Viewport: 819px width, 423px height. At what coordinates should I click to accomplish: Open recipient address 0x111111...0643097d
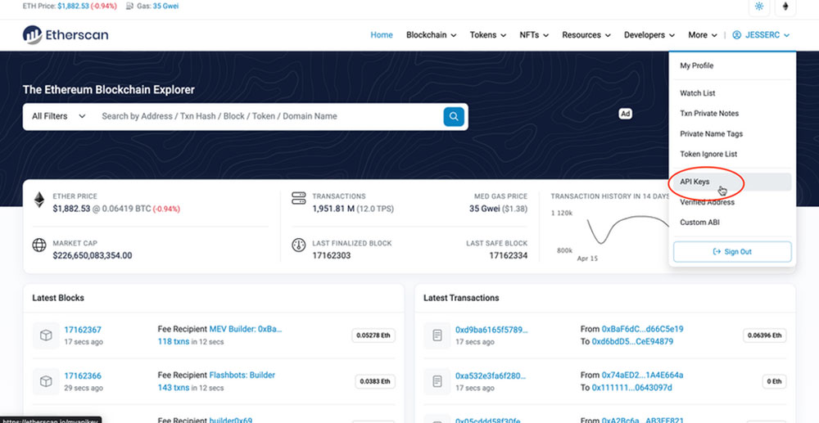click(632, 388)
